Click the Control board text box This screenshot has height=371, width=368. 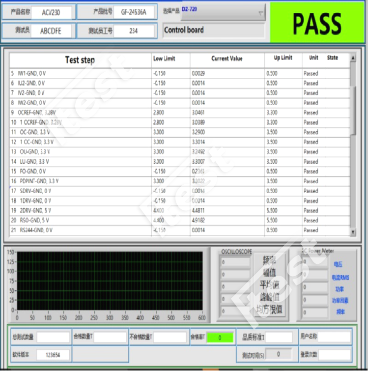point(214,30)
